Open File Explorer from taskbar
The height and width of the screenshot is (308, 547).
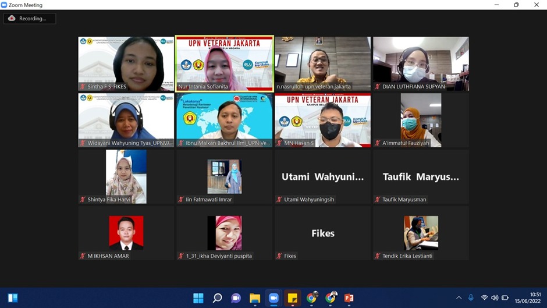(255, 298)
